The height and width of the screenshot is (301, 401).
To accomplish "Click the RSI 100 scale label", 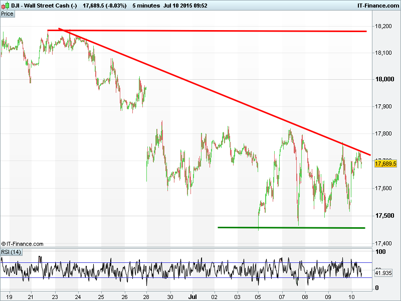I will pyautogui.click(x=380, y=252).
